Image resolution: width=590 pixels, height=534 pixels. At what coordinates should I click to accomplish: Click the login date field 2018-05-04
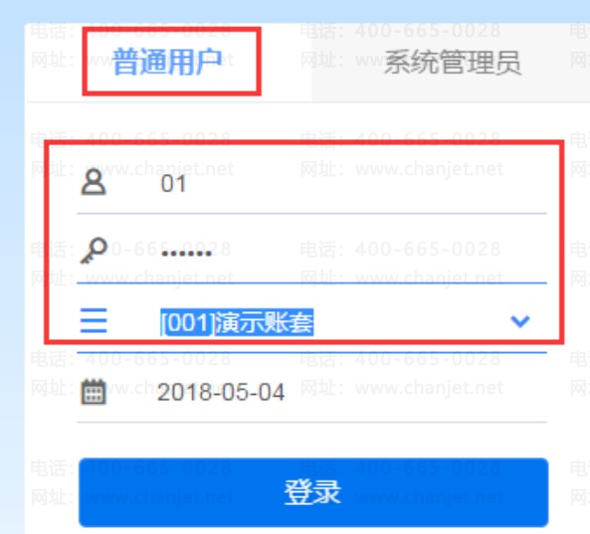[x=311, y=392]
